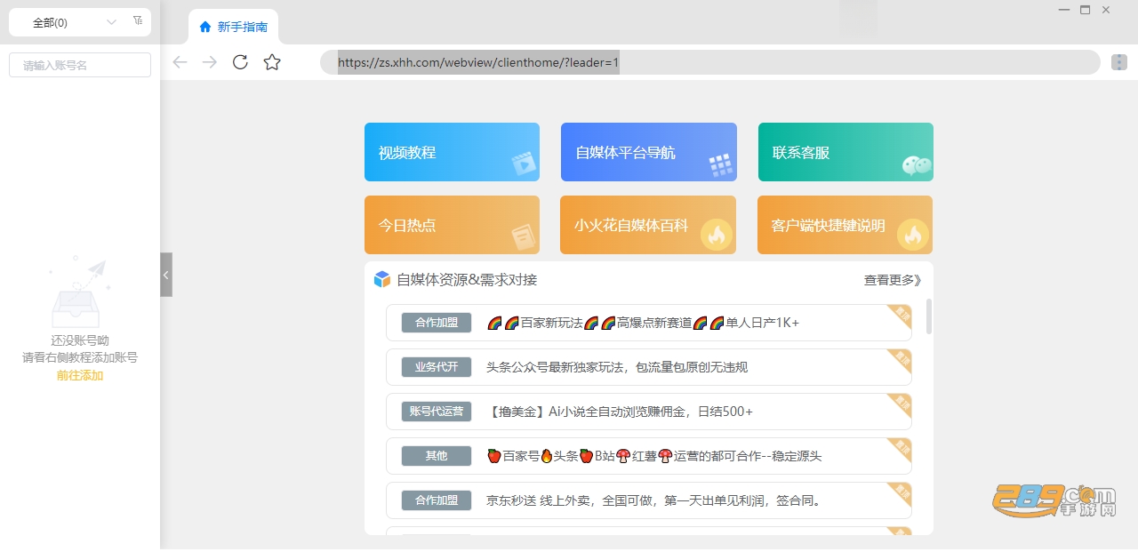Viewport: 1138px width, 552px height.
Task: Focus the 请输入账号名 search field
Action: [80, 65]
